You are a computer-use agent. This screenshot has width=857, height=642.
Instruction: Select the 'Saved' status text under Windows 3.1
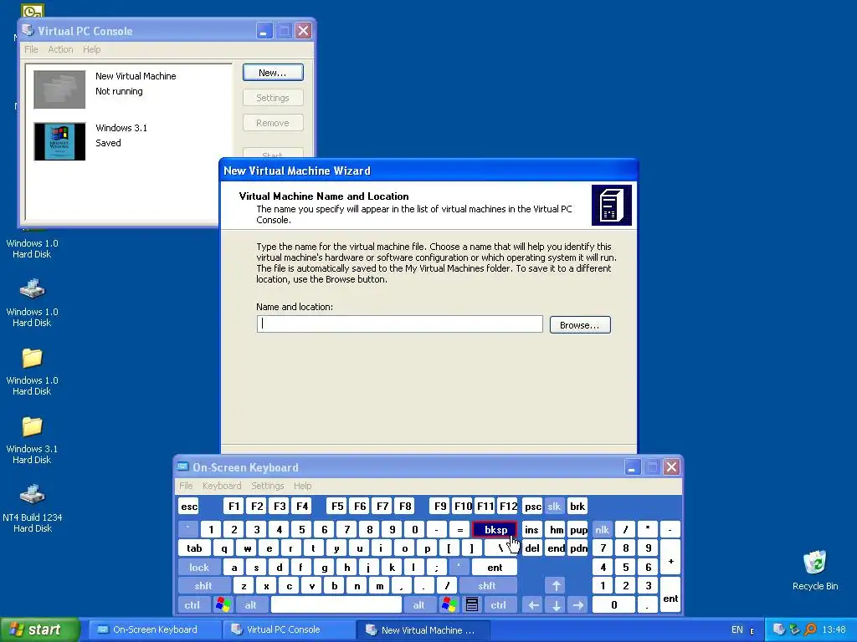coord(108,143)
